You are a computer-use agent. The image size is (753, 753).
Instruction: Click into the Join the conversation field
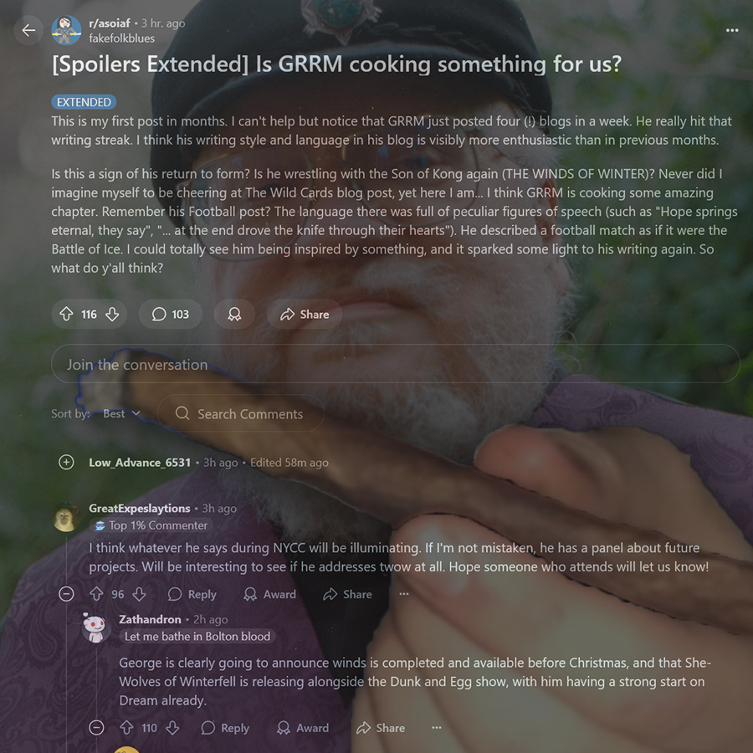[x=395, y=364]
